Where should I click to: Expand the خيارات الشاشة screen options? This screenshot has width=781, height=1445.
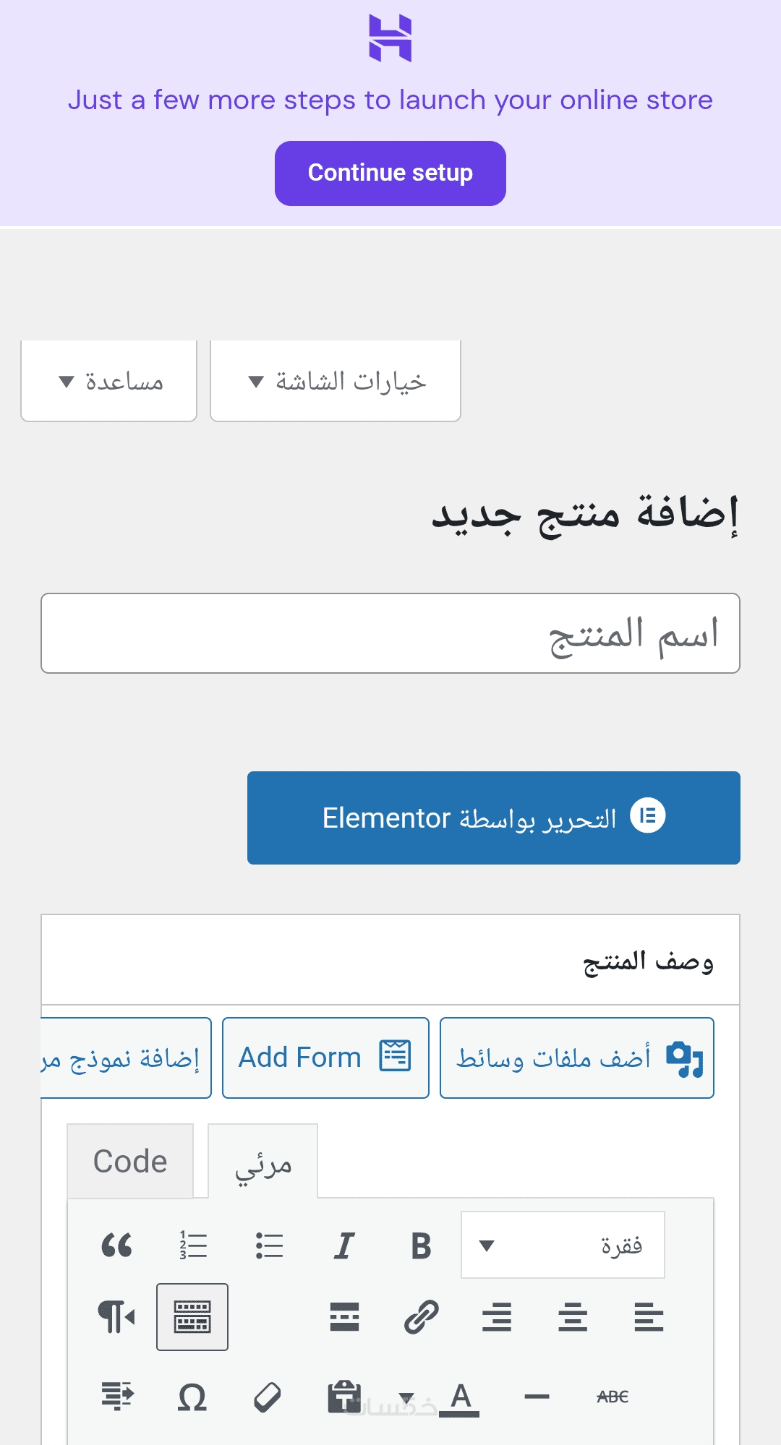point(336,381)
